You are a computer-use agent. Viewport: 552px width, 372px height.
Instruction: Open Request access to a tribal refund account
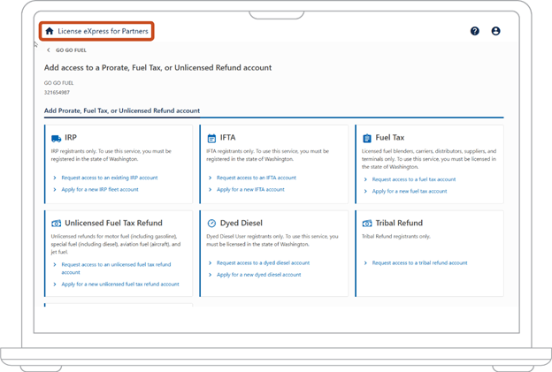click(x=419, y=263)
